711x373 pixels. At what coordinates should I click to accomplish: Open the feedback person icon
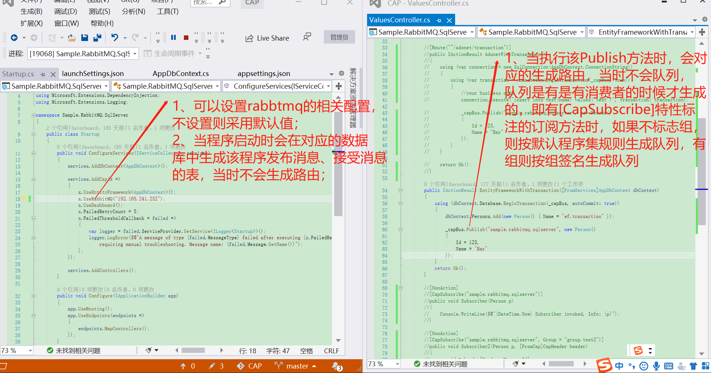307,37
